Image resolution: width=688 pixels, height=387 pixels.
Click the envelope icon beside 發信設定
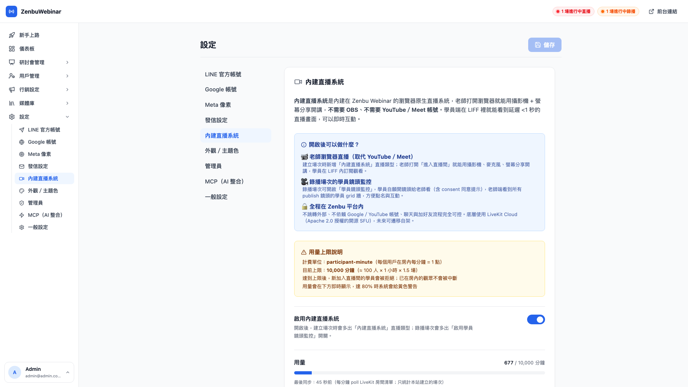tap(21, 166)
